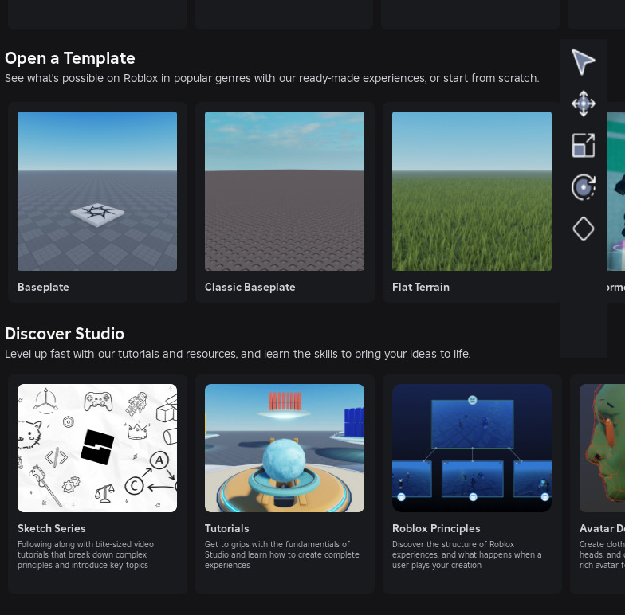Click the Tutorials description text
The height and width of the screenshot is (615, 625).
point(282,554)
